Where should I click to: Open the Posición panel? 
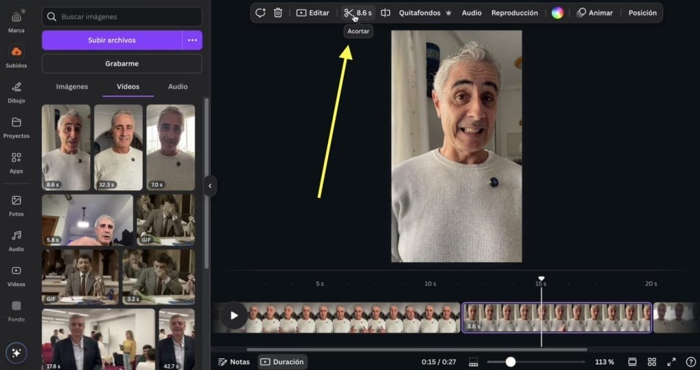click(642, 13)
